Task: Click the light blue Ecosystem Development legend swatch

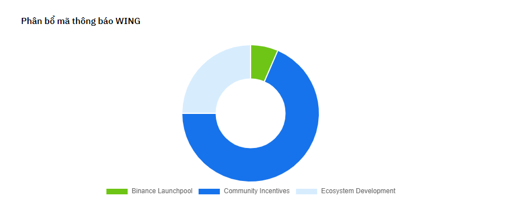Action: tap(306, 191)
